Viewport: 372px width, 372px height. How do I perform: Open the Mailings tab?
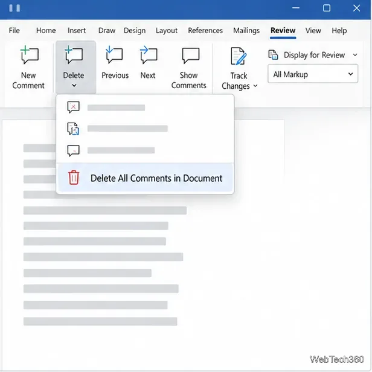pos(246,31)
